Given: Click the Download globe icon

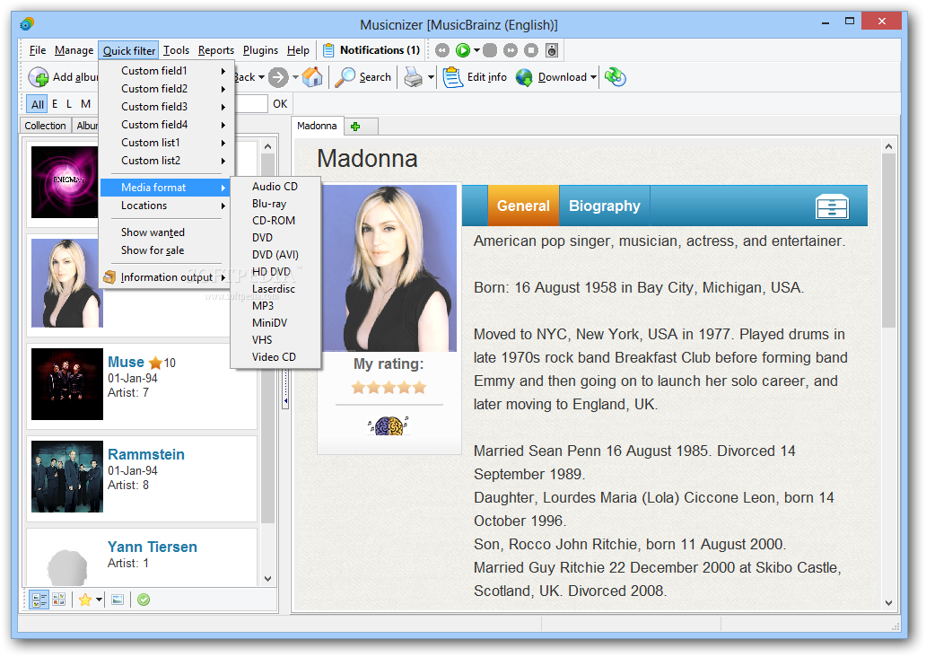Looking at the screenshot, I should tap(524, 77).
